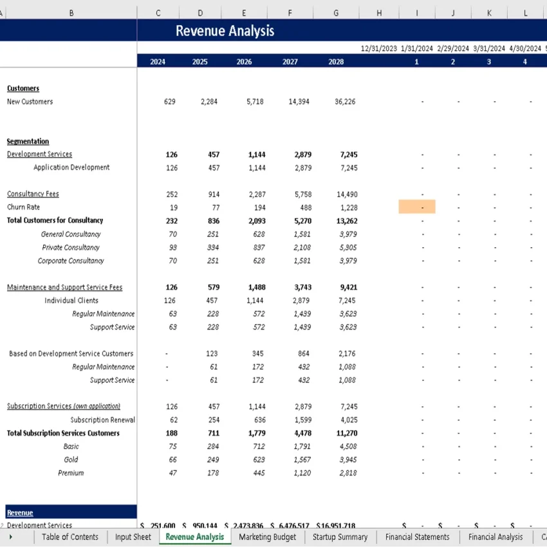Select the 4/30/2024 date cell

tap(525, 48)
